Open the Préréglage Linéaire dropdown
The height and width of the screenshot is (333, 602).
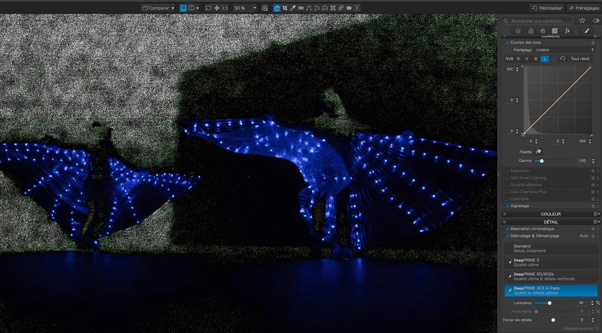coord(564,50)
